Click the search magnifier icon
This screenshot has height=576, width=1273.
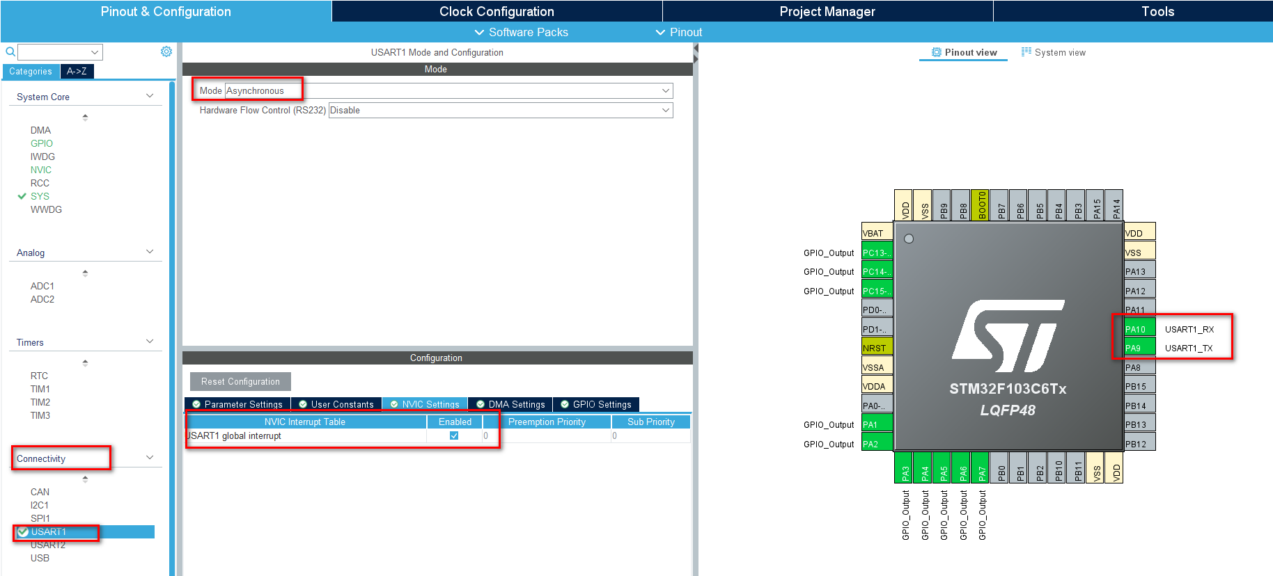tap(10, 51)
